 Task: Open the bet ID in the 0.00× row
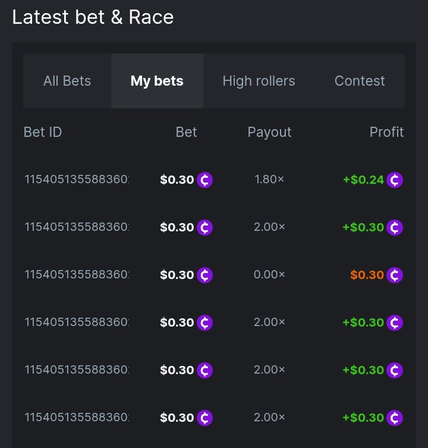(77, 275)
